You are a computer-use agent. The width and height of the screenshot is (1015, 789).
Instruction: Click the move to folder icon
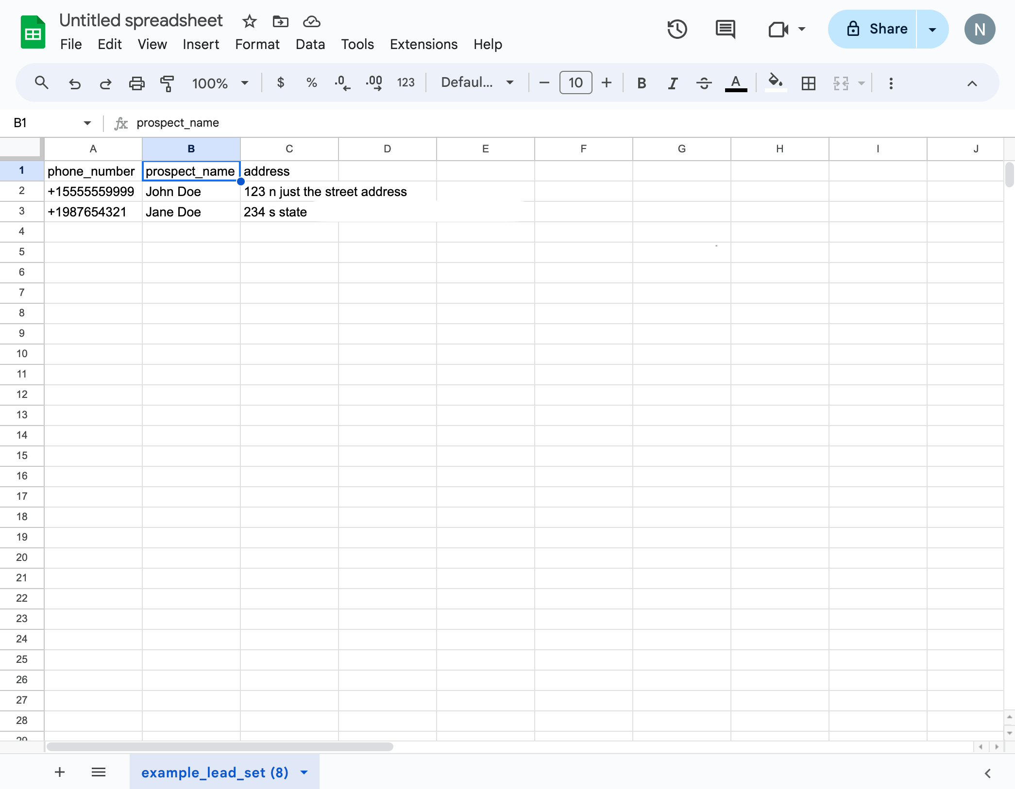point(280,21)
